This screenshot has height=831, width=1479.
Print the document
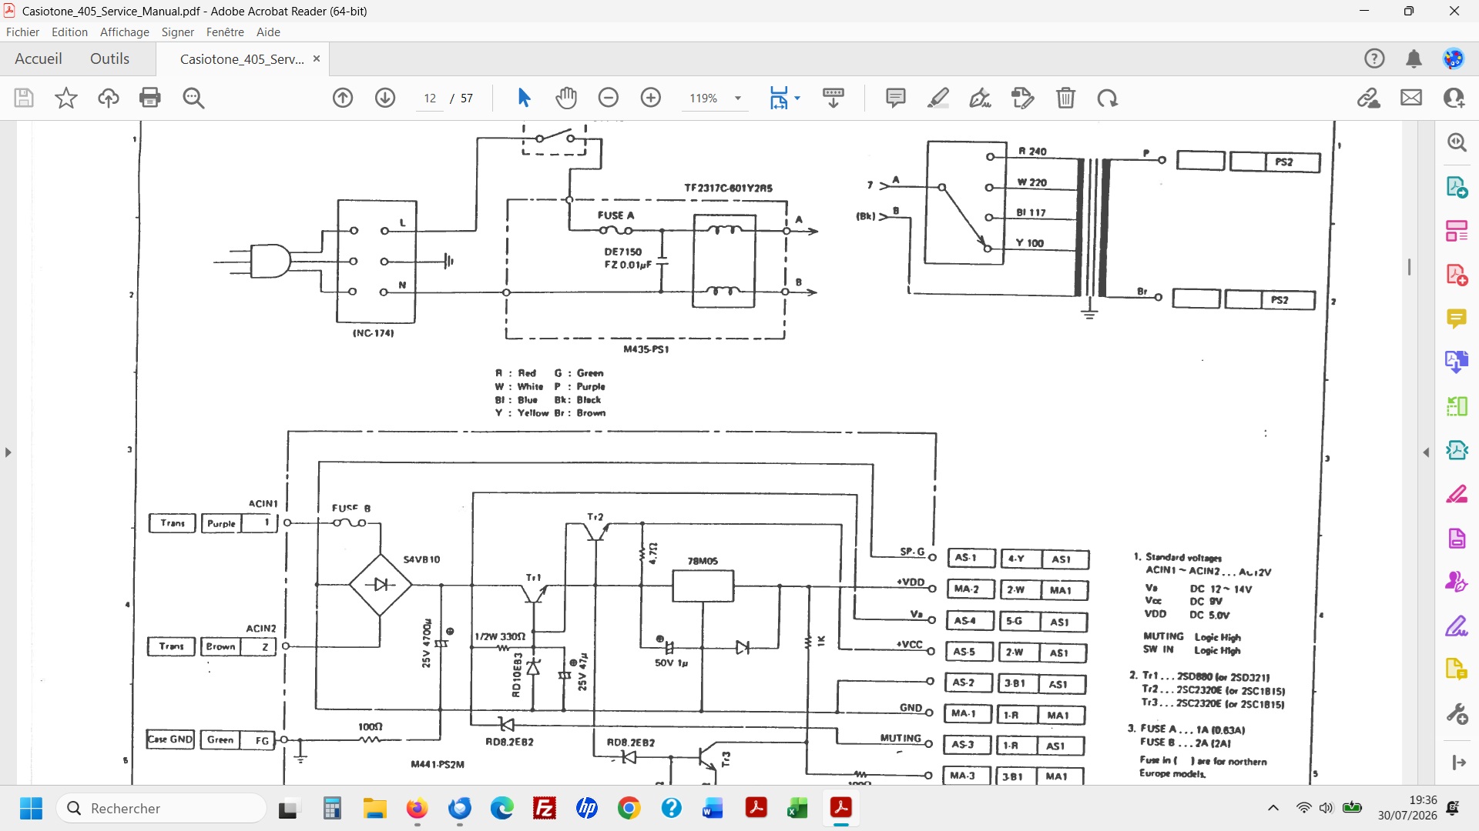[x=150, y=98]
